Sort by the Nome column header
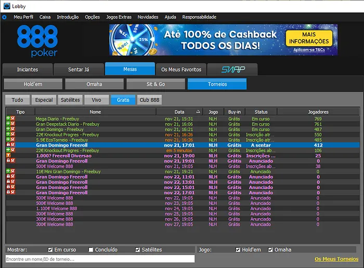This screenshot has width=364, height=268. [95, 112]
